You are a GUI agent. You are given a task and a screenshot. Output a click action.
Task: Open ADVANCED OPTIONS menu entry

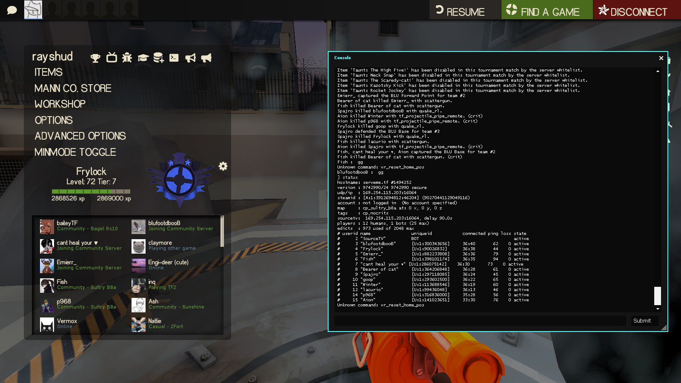pyautogui.click(x=80, y=136)
